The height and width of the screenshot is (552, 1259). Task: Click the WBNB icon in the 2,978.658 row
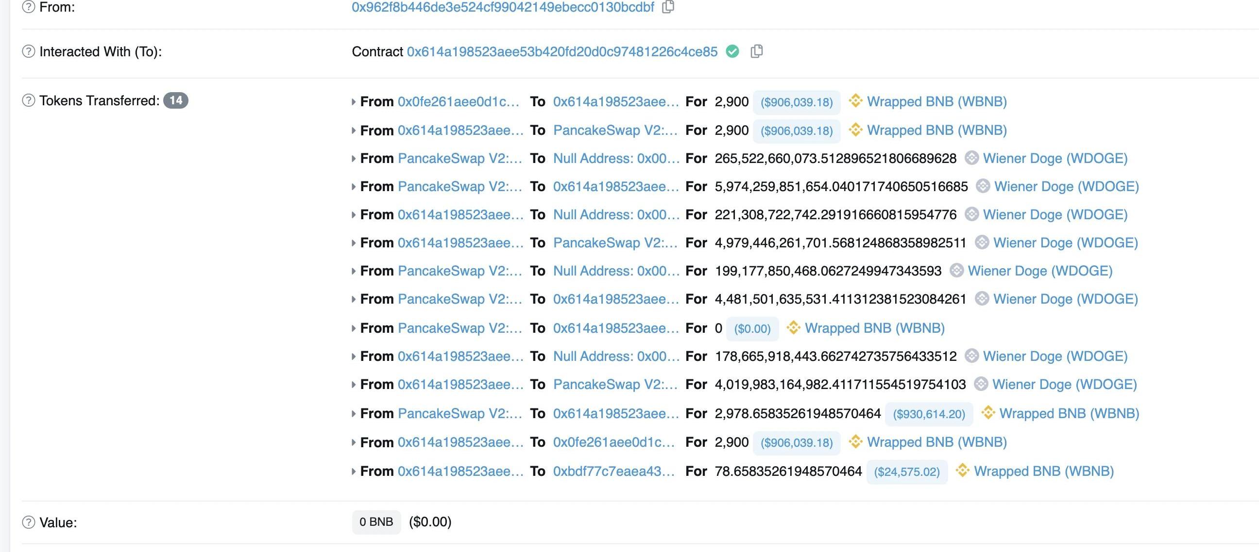tap(988, 413)
